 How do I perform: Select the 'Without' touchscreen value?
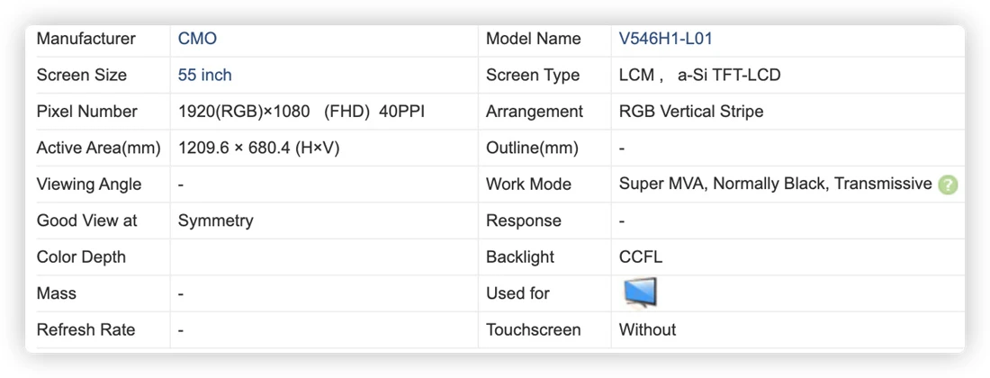click(x=647, y=330)
